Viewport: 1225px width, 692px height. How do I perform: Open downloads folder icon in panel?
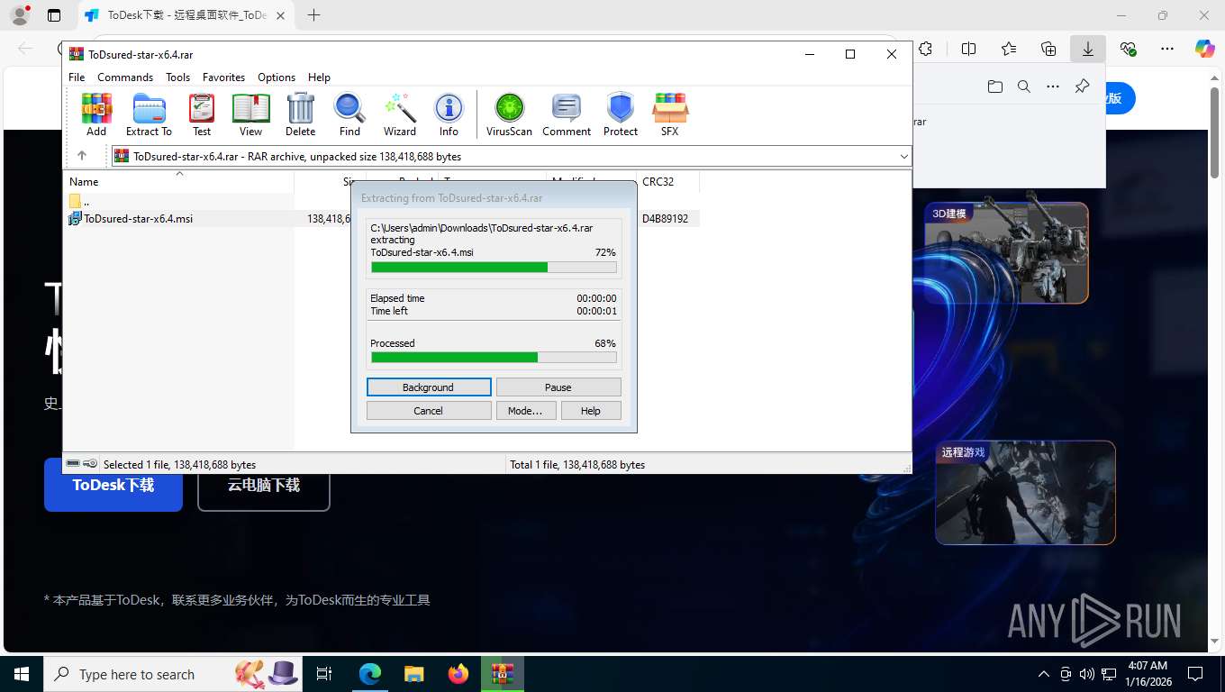coord(995,86)
